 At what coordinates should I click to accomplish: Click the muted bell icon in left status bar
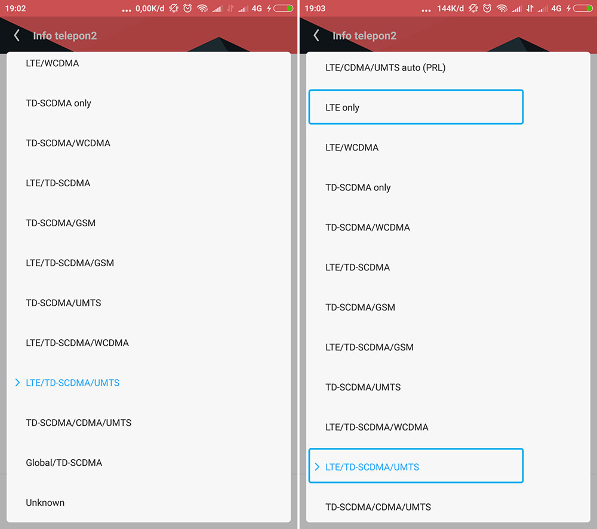coord(174,8)
